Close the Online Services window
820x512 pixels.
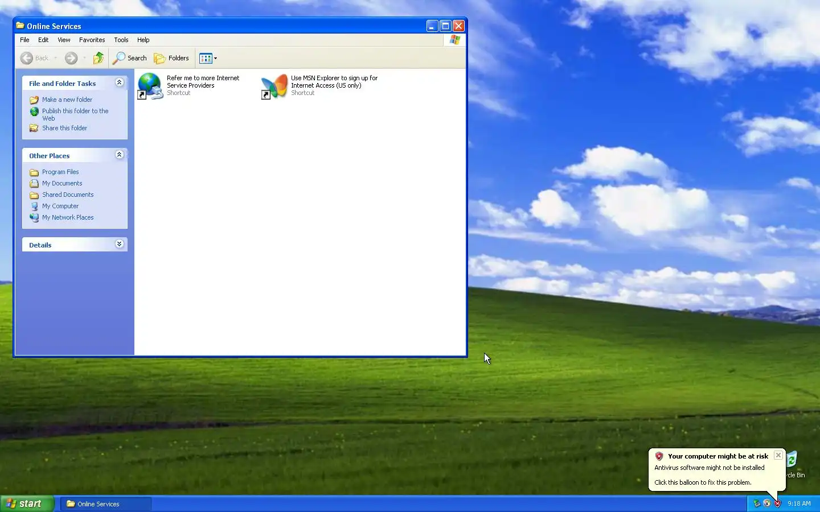coord(458,26)
